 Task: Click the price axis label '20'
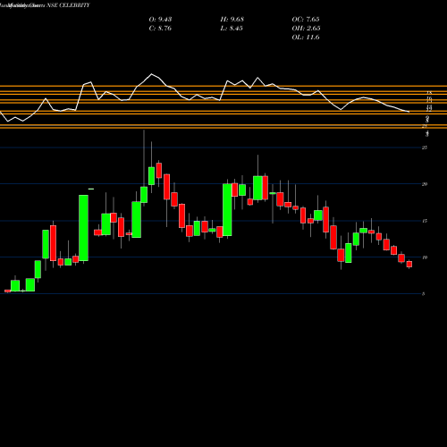(x=425, y=184)
